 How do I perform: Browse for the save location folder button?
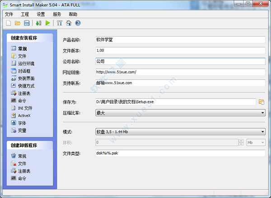[261, 102]
